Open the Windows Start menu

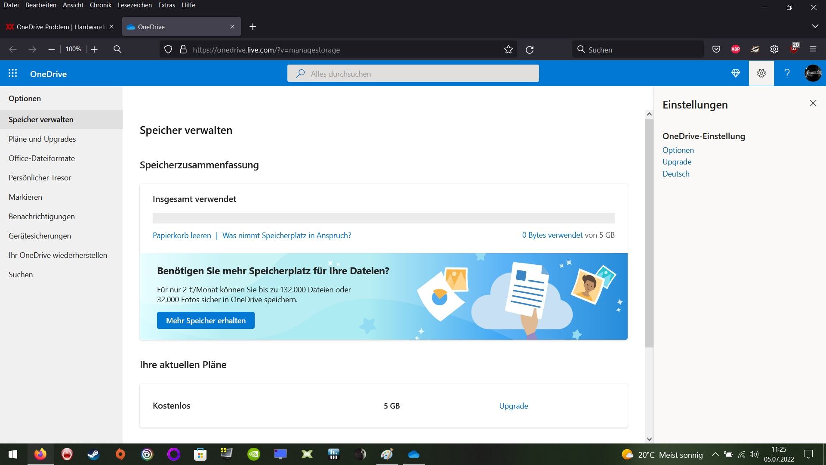(x=13, y=454)
